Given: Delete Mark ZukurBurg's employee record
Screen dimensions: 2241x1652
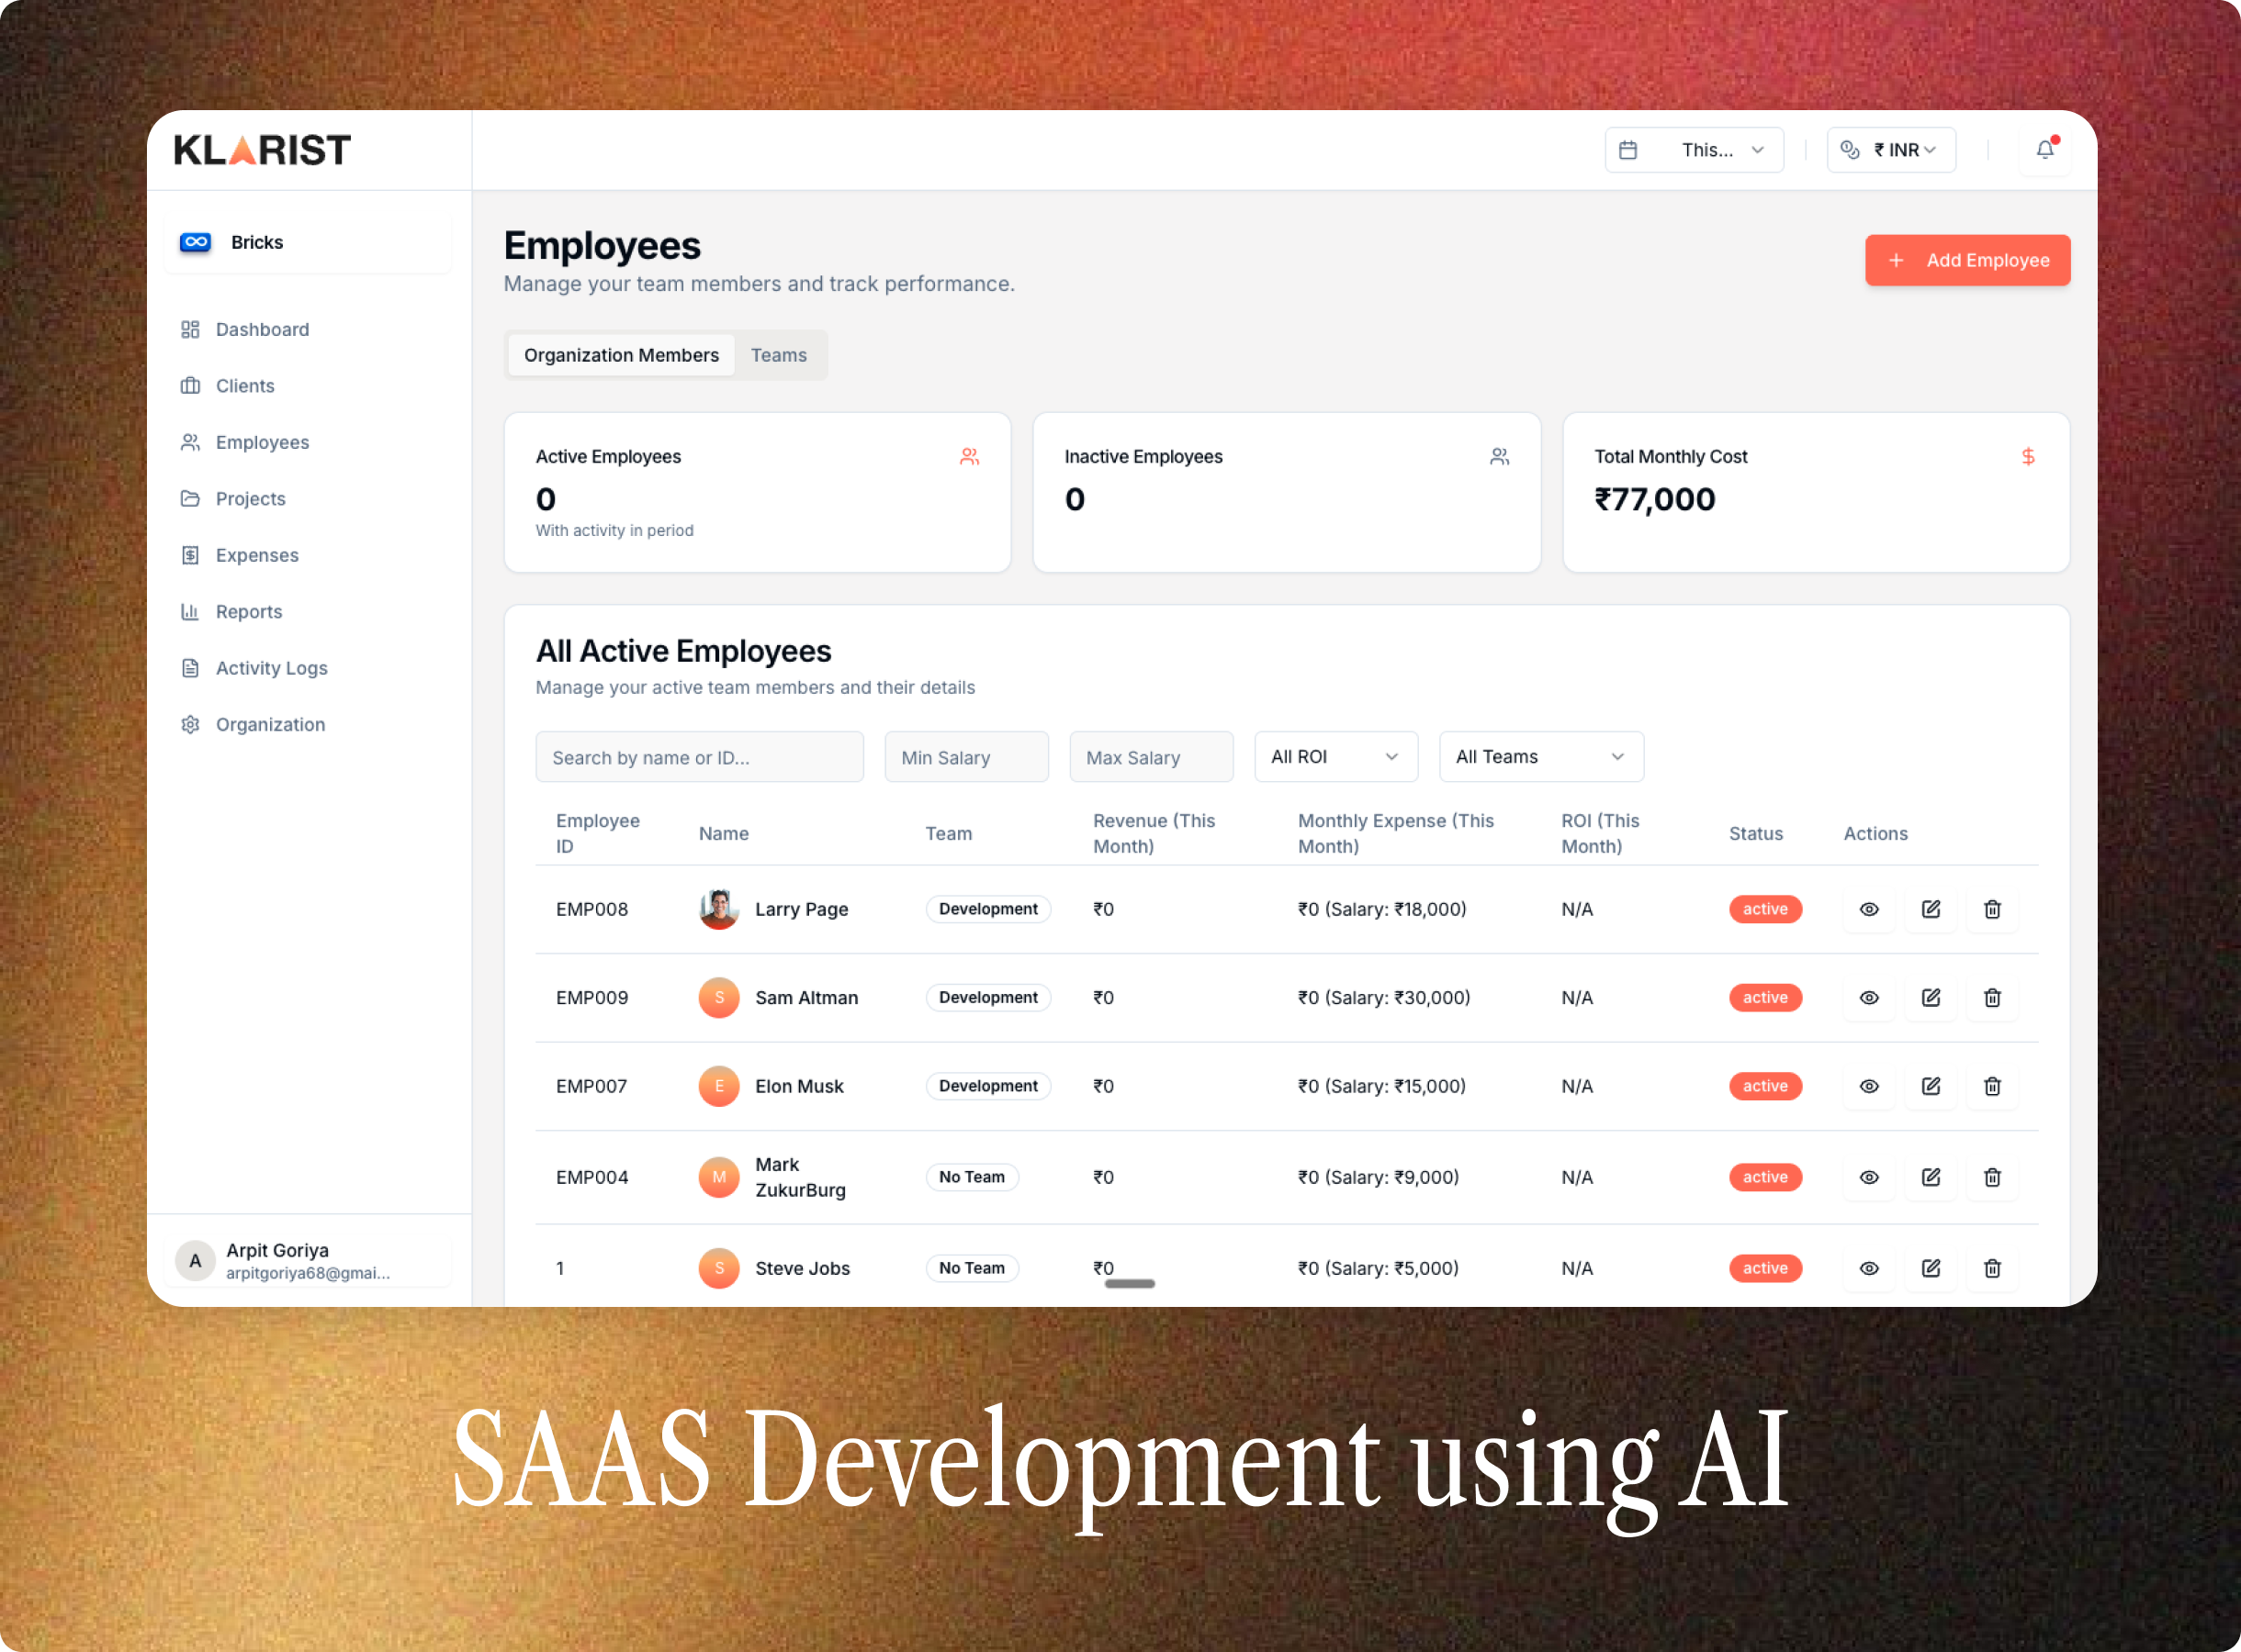Looking at the screenshot, I should pos(1992,1177).
